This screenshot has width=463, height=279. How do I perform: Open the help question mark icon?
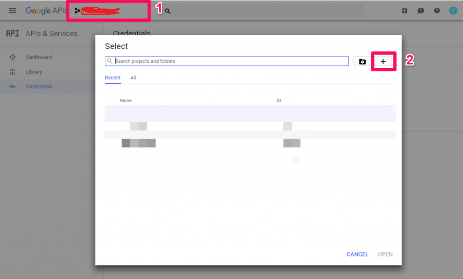coord(437,11)
